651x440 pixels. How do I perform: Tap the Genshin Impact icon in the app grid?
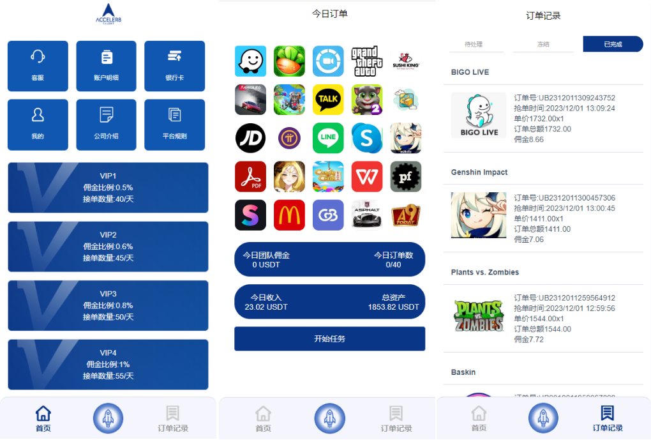coord(406,138)
